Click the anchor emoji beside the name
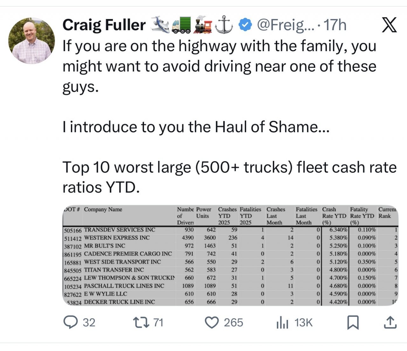 tap(224, 25)
